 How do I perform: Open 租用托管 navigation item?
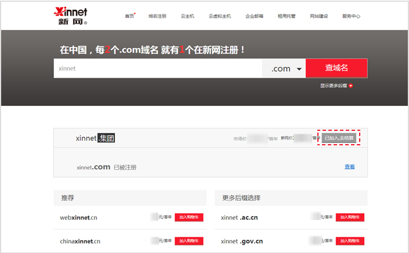(287, 16)
